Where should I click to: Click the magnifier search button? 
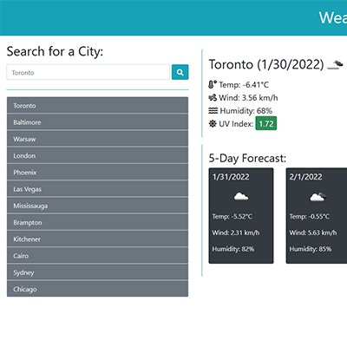click(180, 72)
